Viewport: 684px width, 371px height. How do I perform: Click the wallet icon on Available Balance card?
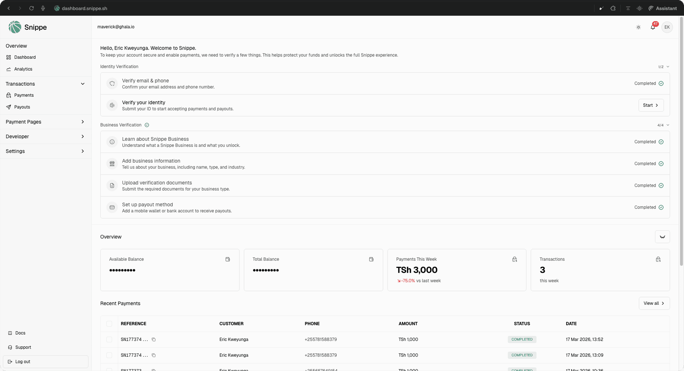pyautogui.click(x=228, y=259)
